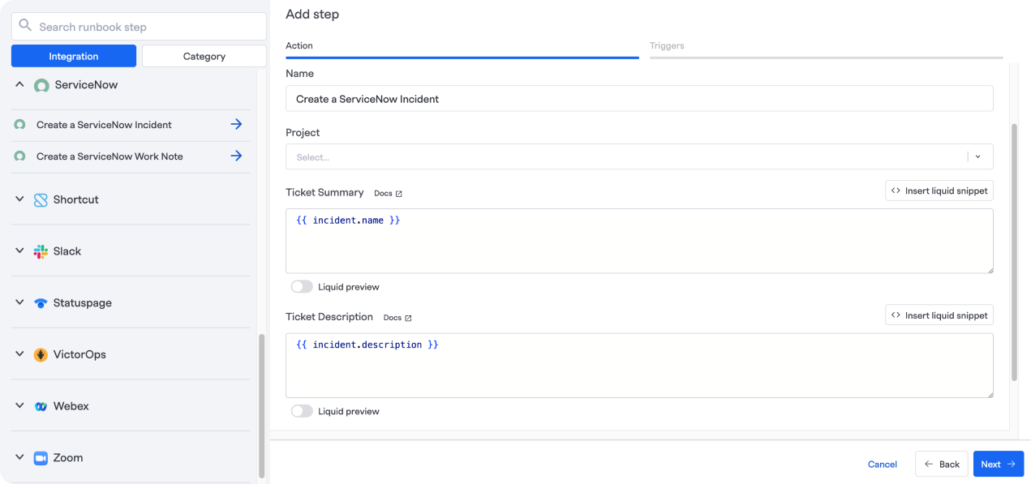The height and width of the screenshot is (484, 1031).
Task: Collapse the ServiceNow section
Action: pos(20,84)
